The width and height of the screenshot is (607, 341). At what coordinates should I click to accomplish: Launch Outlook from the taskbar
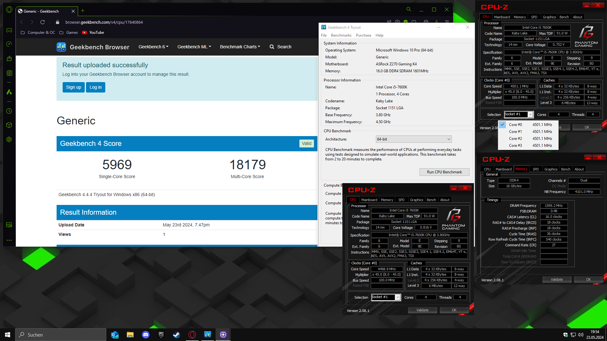pos(115,335)
